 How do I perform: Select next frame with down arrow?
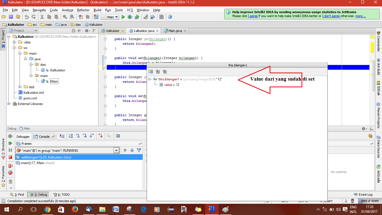click(132, 150)
